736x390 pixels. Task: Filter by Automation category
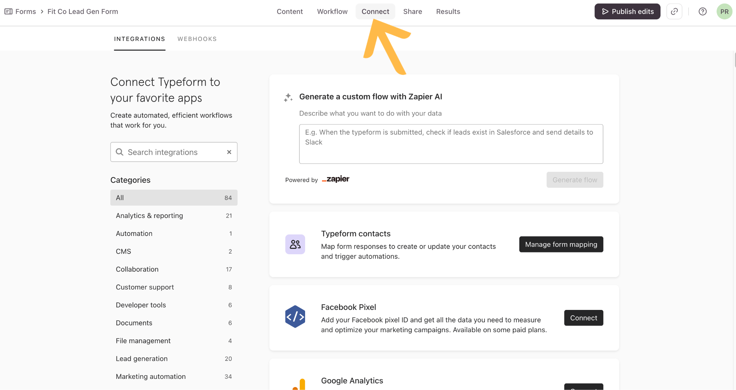click(174, 233)
